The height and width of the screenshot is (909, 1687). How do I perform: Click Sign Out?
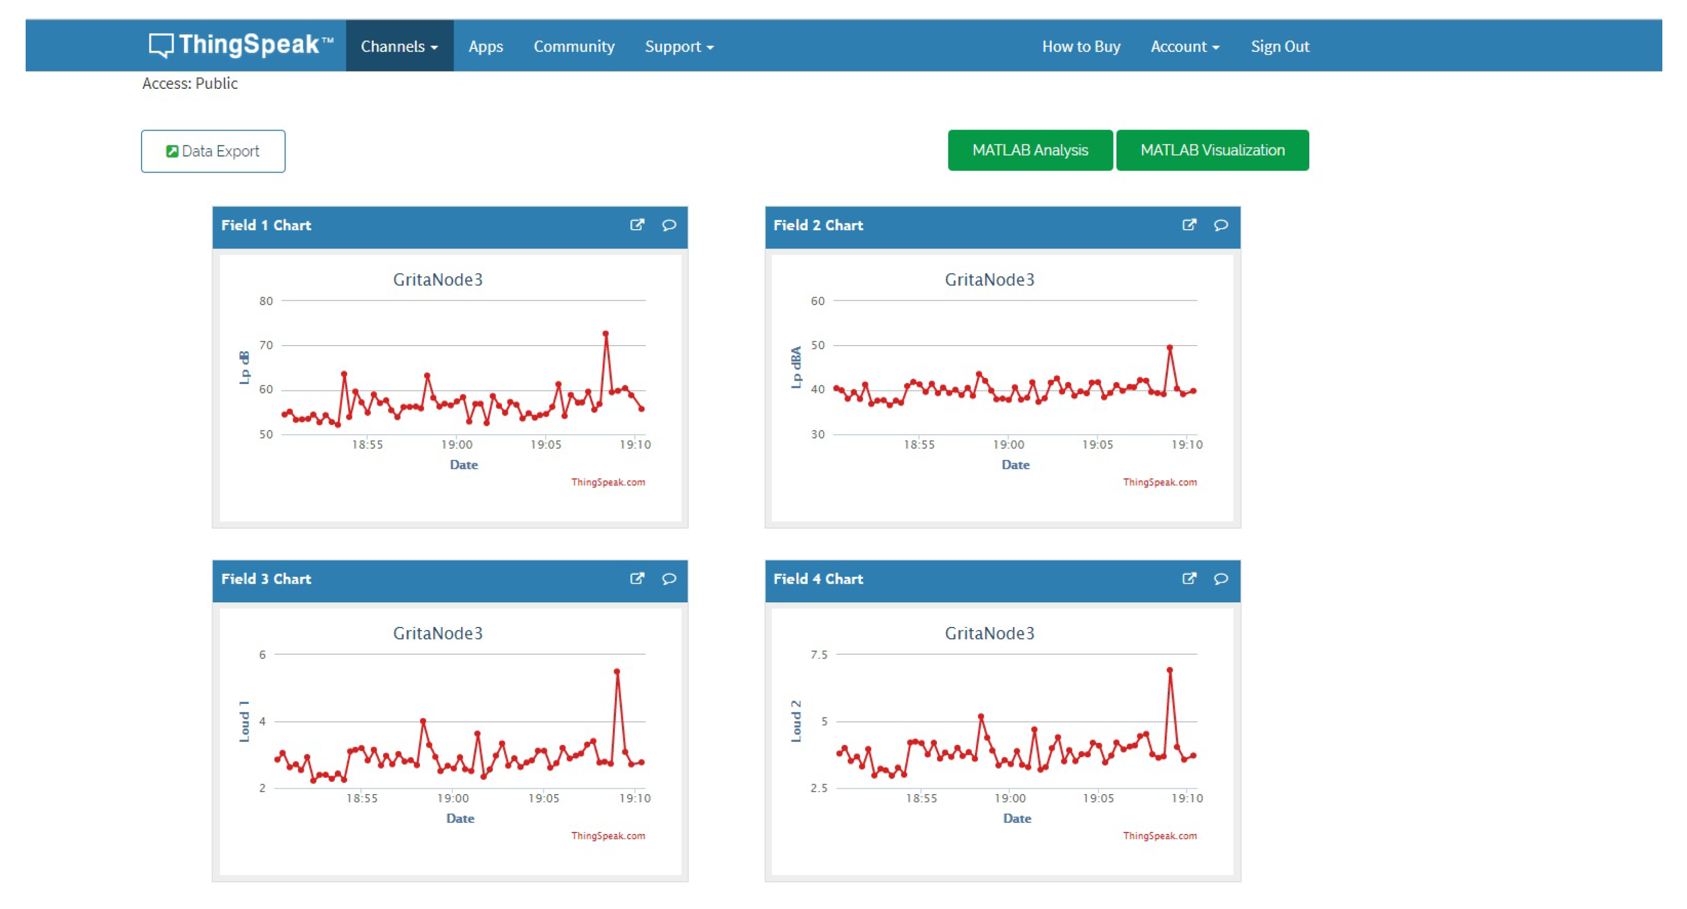(1279, 46)
